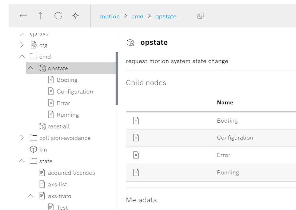Open the cmd breadcrumb link
Image resolution: width=296 pixels, height=210 pixels.
137,17
